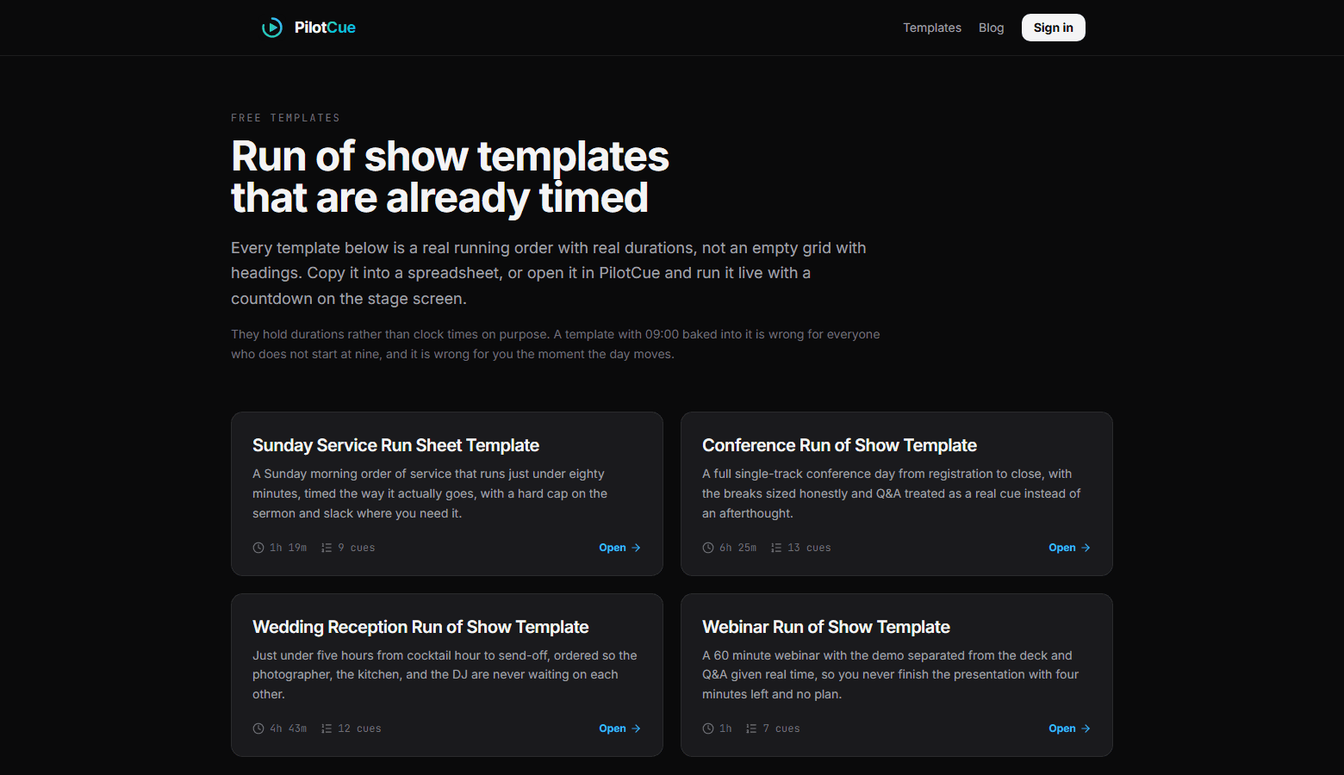Viewport: 1344px width, 775px height.
Task: Click clock icon beside 1h 19m
Action: [258, 548]
